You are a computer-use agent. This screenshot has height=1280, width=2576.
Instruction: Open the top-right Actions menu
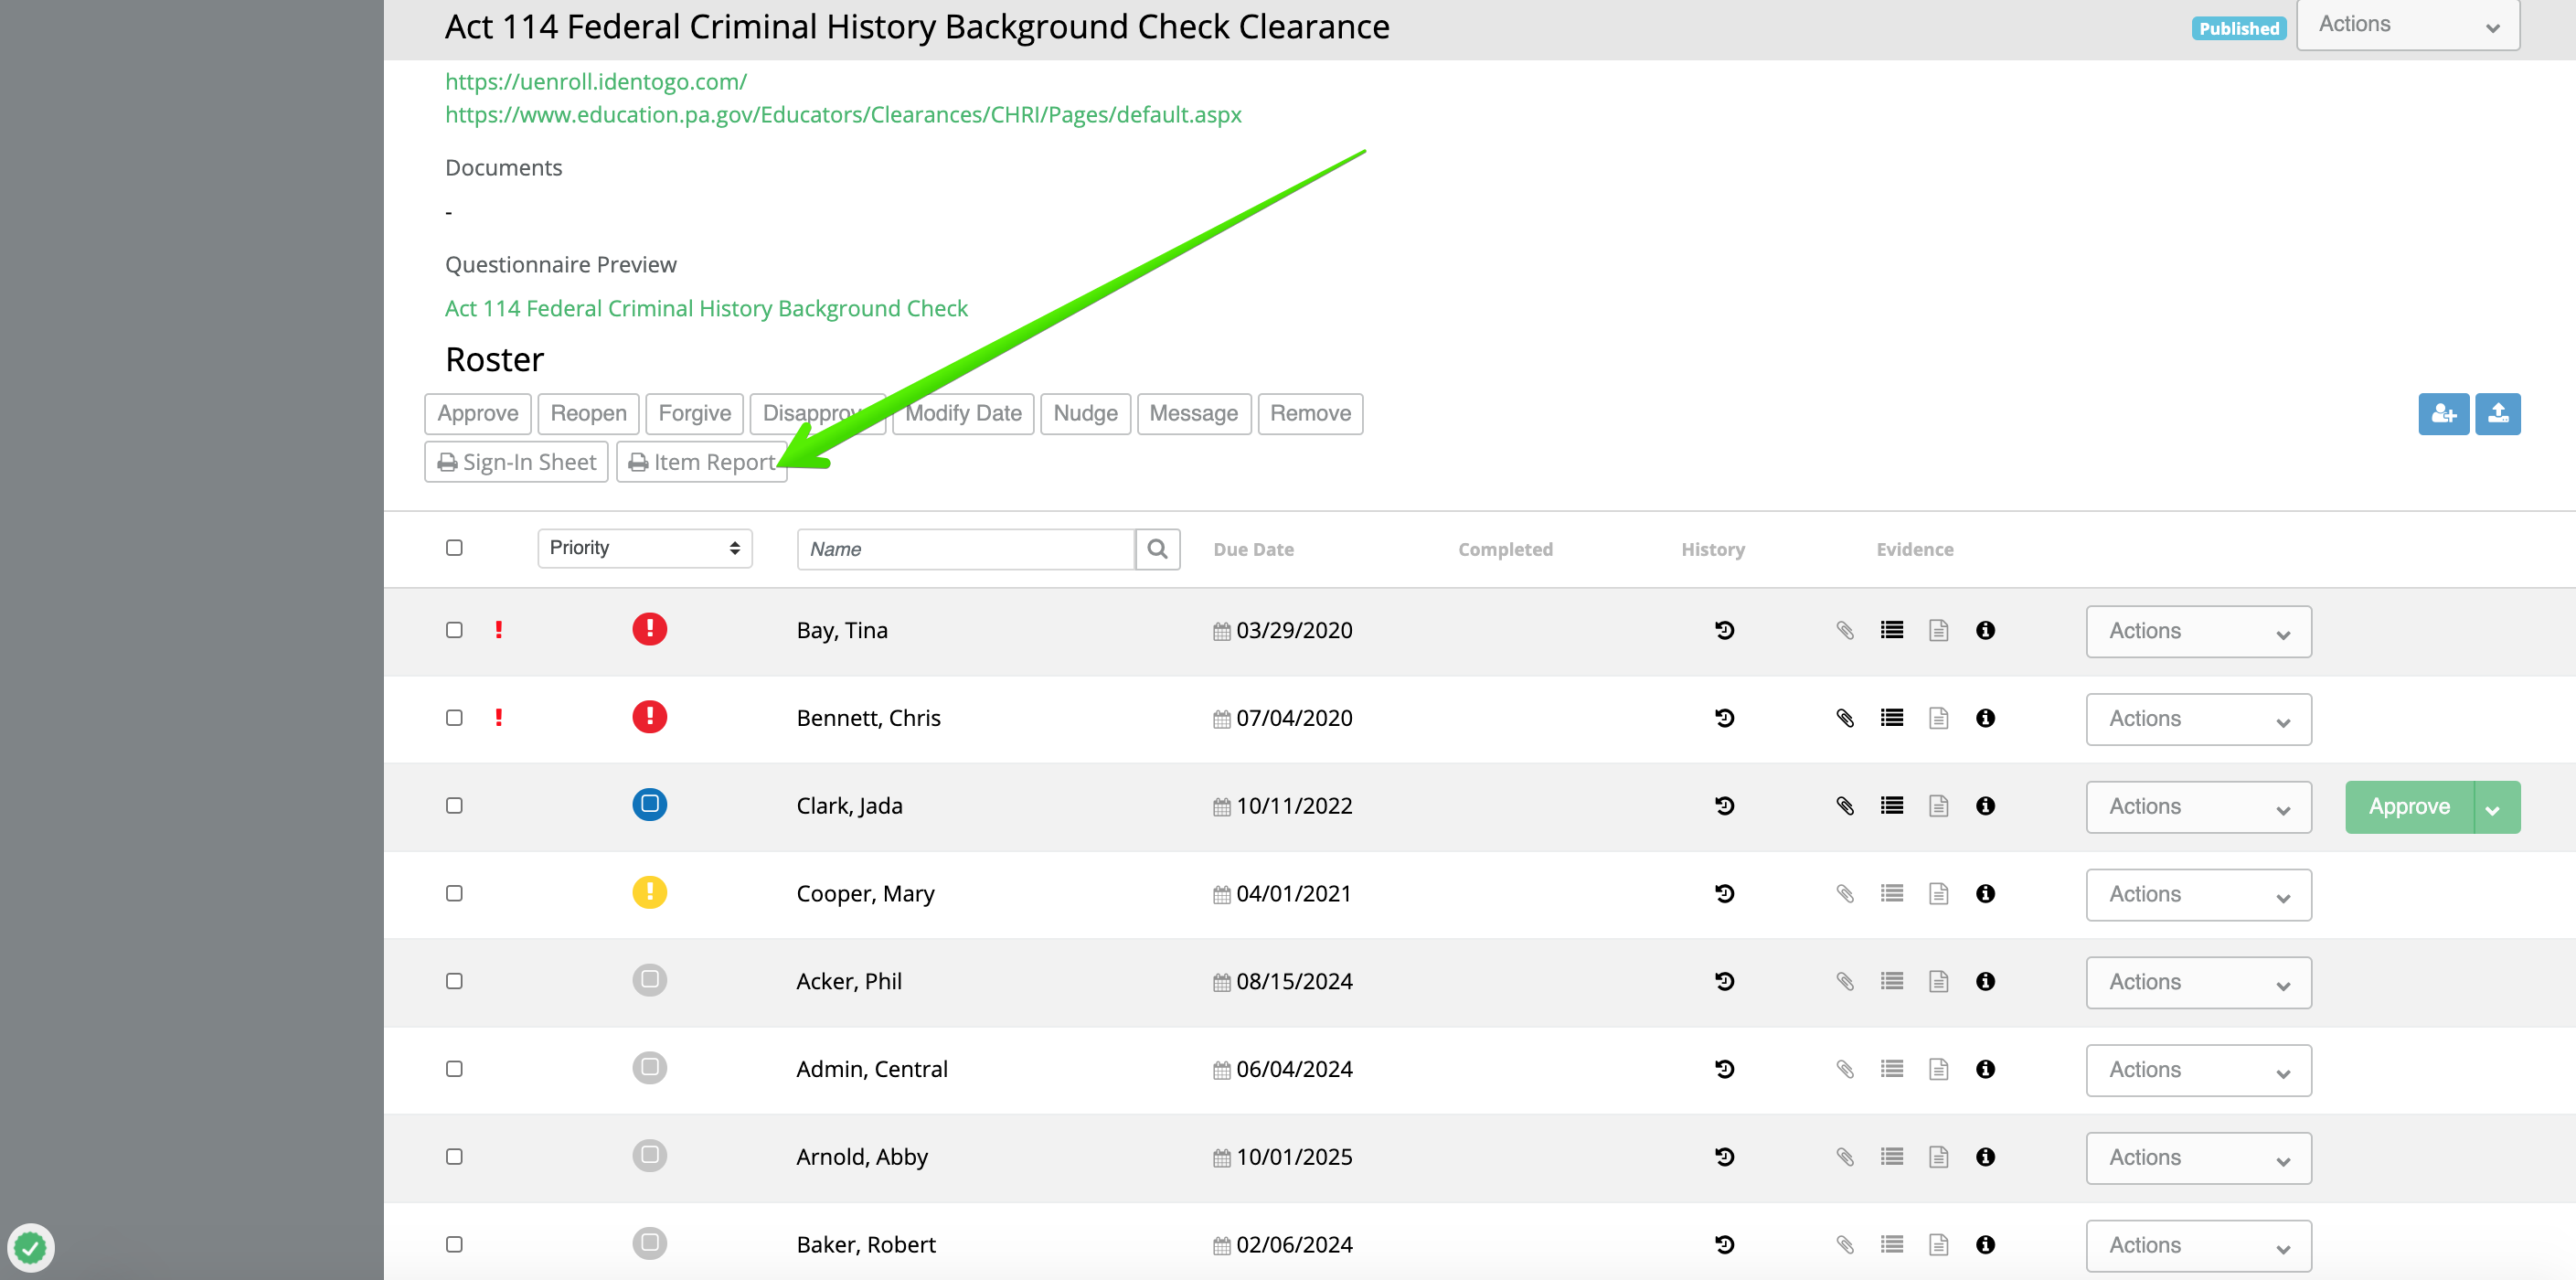coord(2406,25)
